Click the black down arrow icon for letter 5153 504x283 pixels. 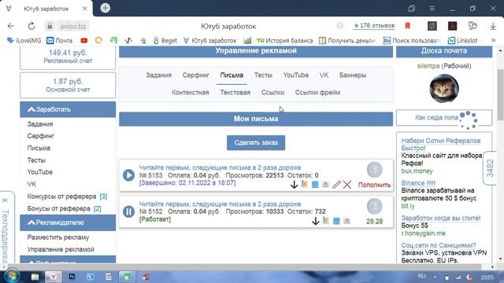294,185
